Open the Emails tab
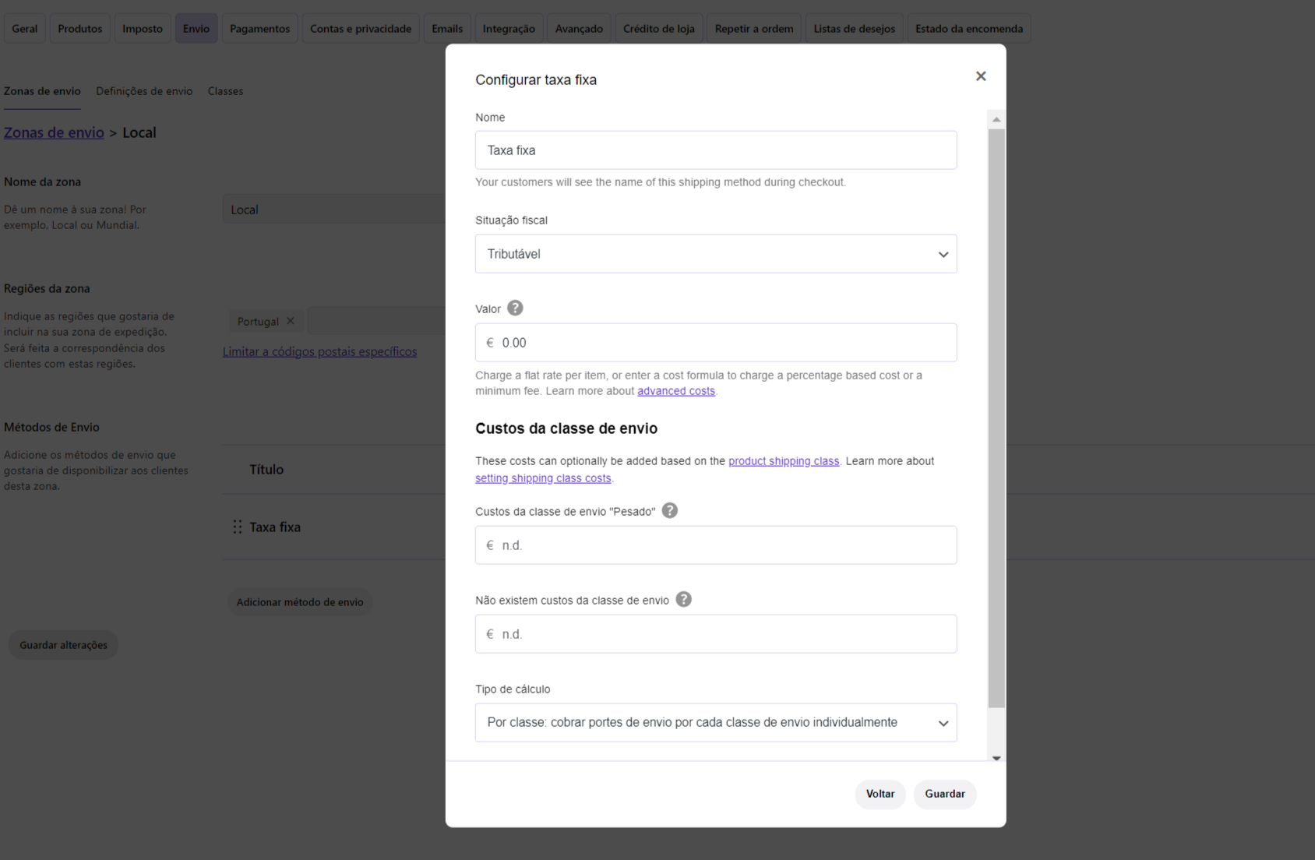Viewport: 1315px width, 860px height. (447, 29)
